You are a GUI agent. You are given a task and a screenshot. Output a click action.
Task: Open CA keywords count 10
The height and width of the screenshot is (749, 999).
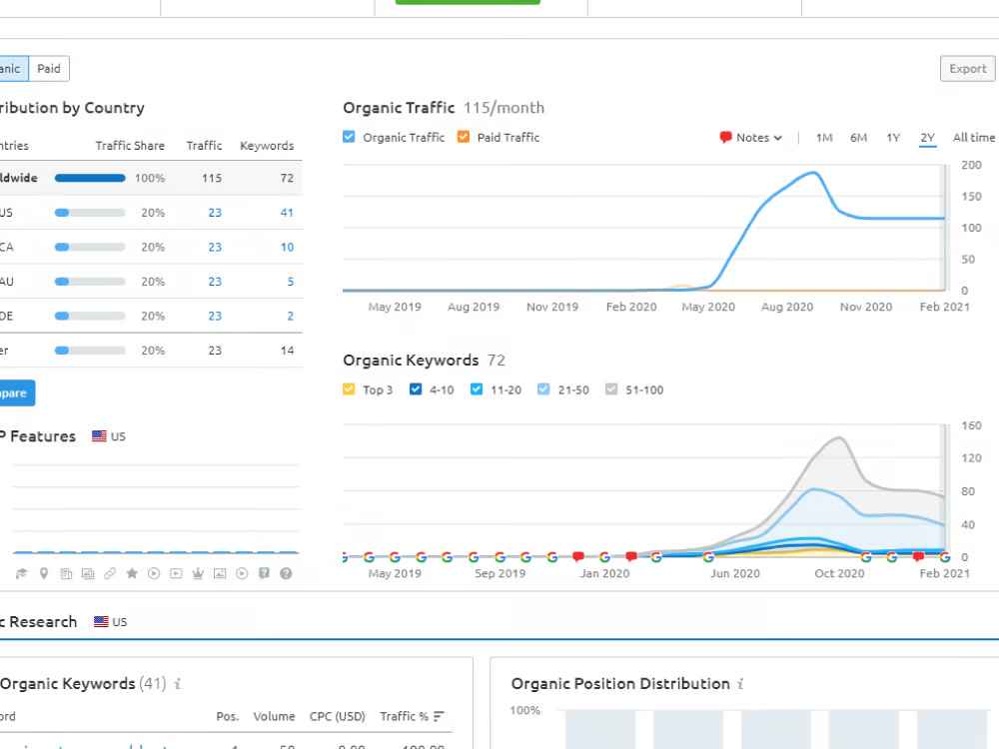[287, 247]
